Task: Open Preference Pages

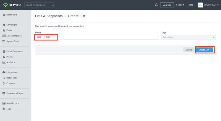Action: (15, 93)
